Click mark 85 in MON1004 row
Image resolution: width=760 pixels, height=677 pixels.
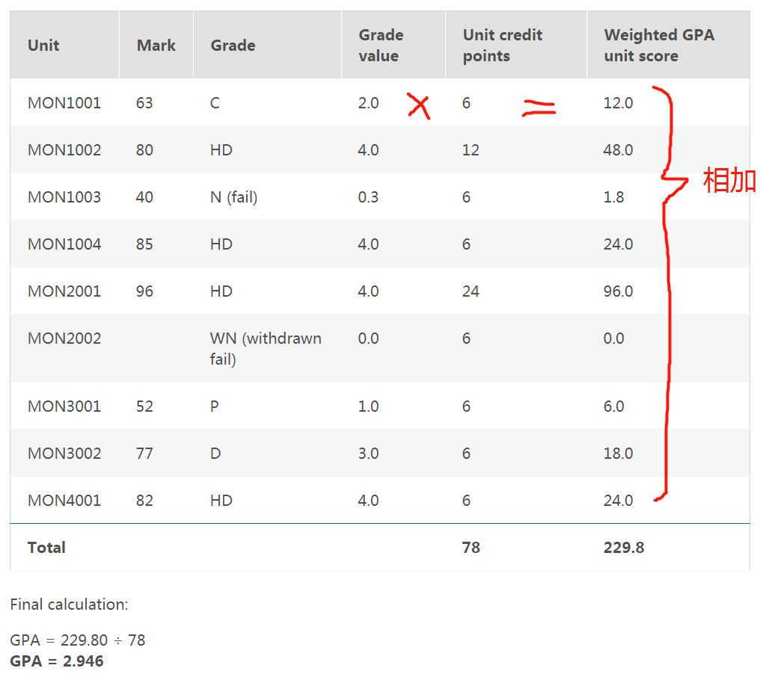tap(144, 244)
